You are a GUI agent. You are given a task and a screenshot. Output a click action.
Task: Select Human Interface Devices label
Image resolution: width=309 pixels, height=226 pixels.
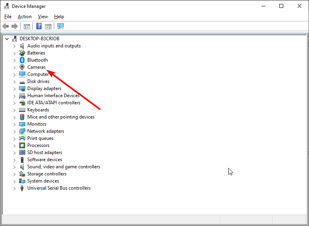(53, 96)
